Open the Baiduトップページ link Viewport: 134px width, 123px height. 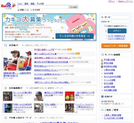click(x=126, y=1)
